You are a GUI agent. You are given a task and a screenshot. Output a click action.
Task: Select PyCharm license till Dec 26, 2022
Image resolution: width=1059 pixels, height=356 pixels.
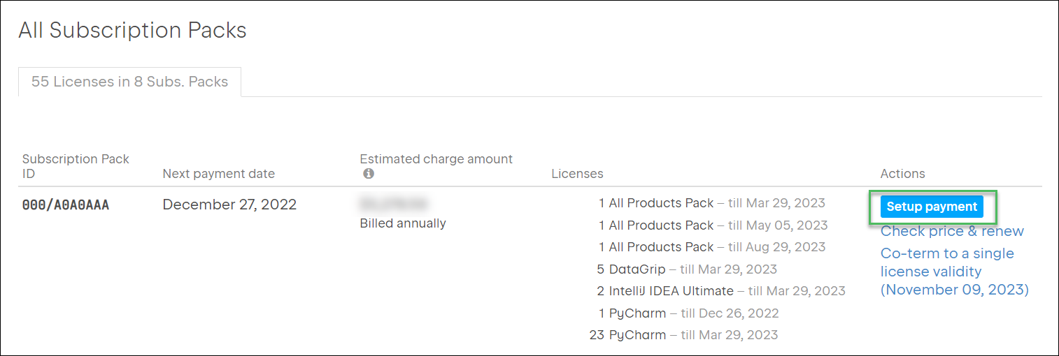688,313
